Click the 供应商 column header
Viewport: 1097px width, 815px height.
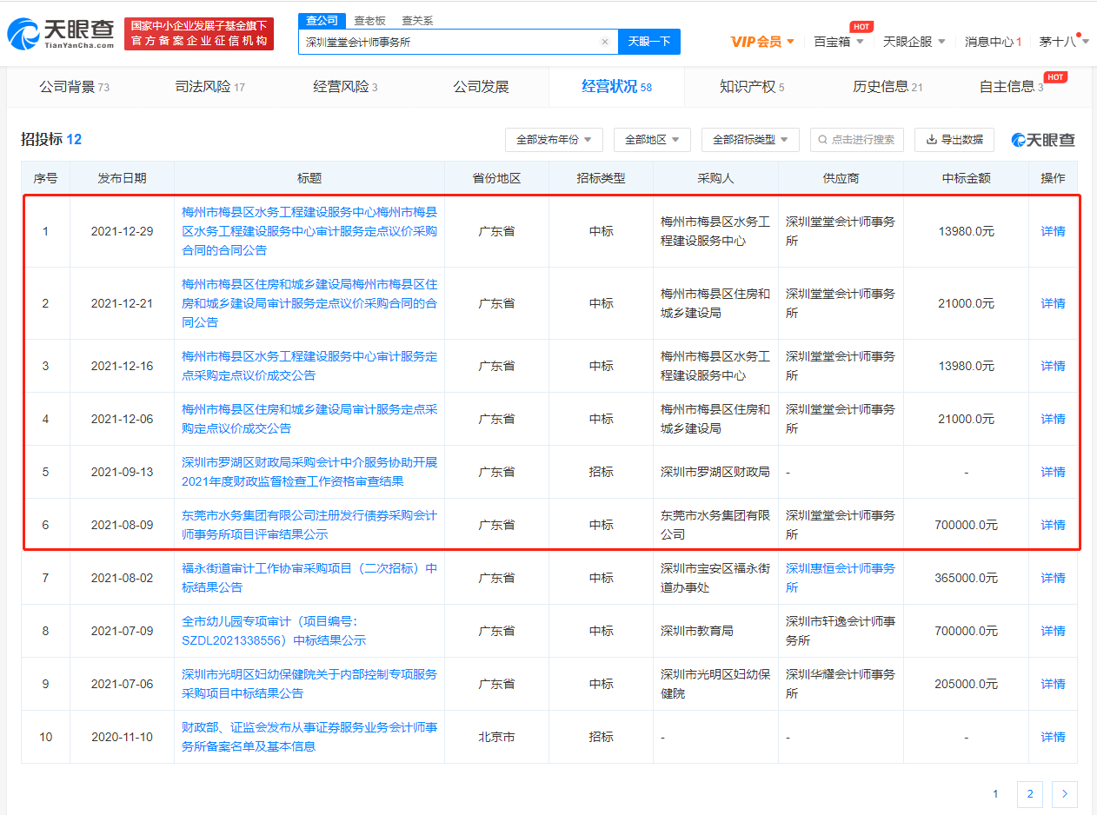(841, 178)
